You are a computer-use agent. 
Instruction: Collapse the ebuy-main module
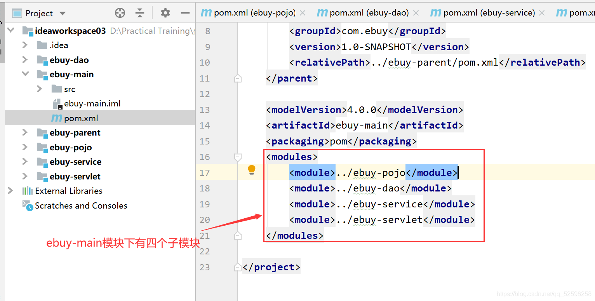tap(25, 74)
